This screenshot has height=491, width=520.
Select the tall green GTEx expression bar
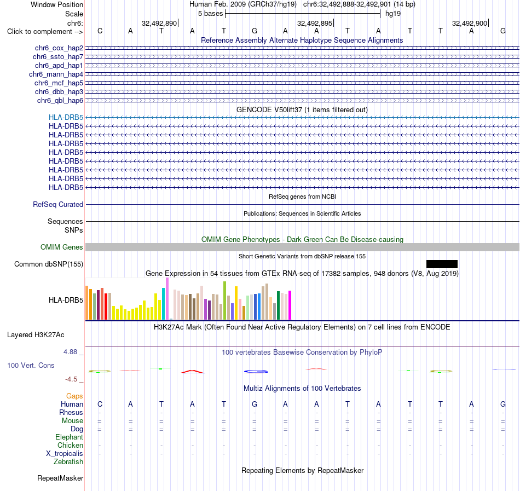224,301
